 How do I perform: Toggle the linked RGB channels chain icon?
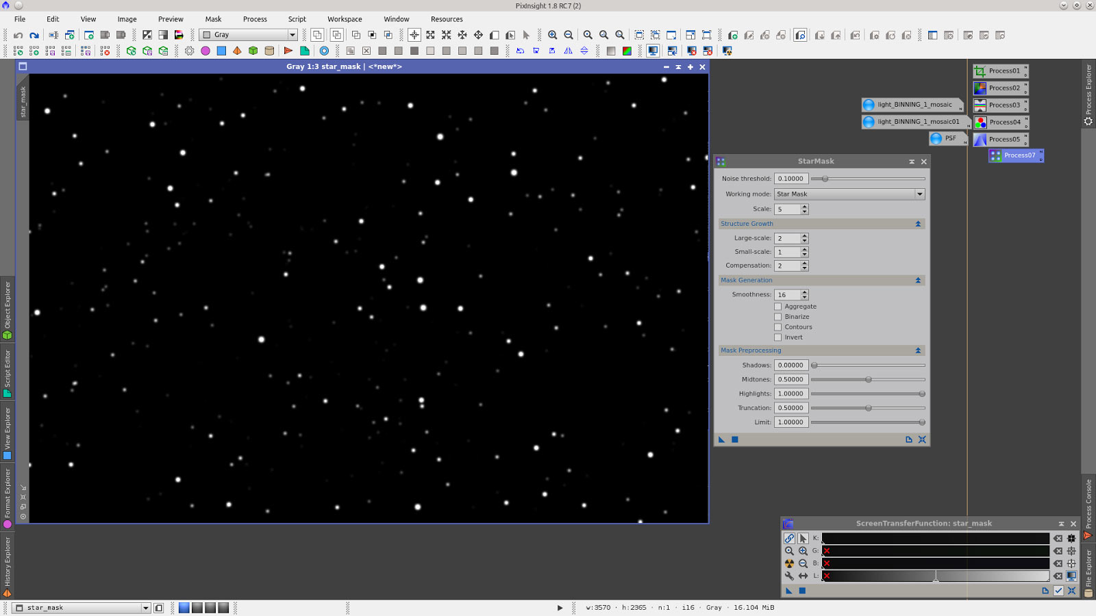(789, 539)
